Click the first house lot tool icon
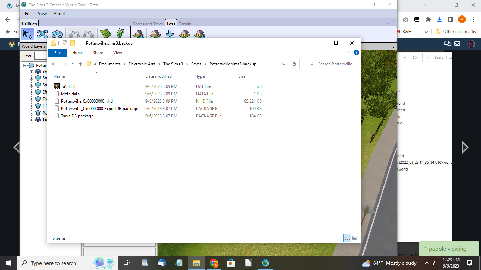The height and width of the screenshot is (270, 481). [137, 34]
